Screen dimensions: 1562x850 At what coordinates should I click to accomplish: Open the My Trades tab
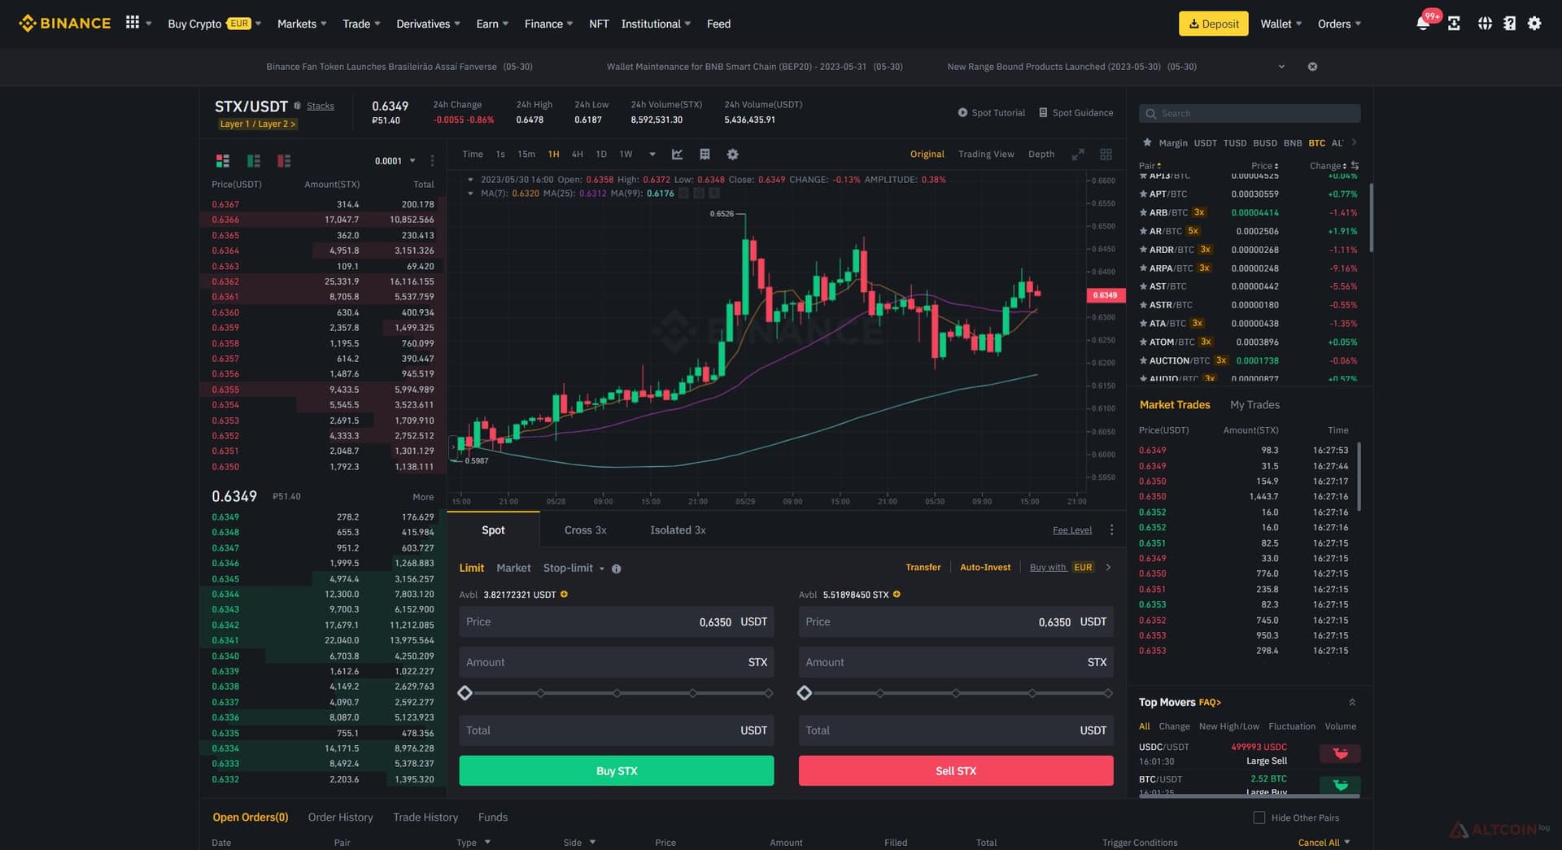1254,404
